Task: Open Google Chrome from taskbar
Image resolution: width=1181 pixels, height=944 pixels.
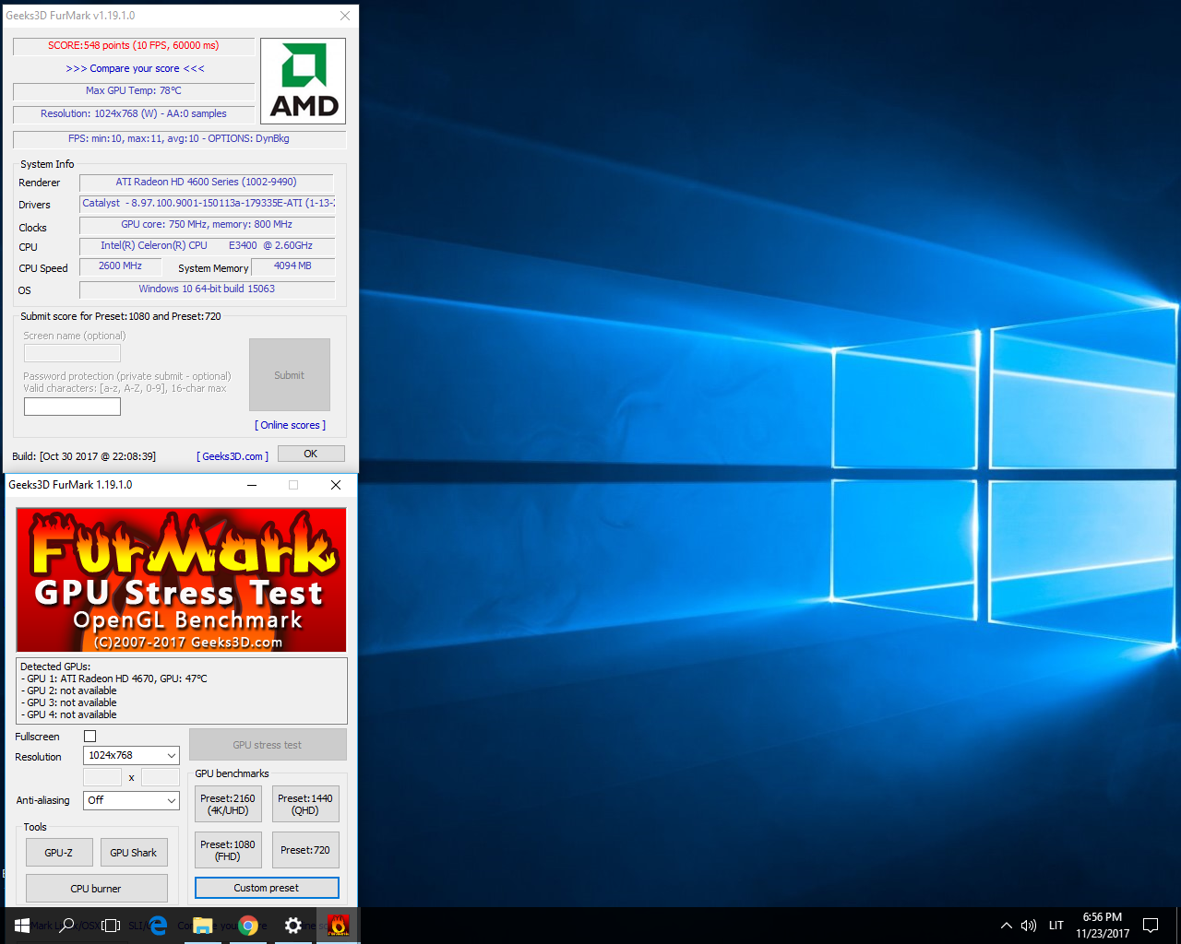Action: pos(248,926)
